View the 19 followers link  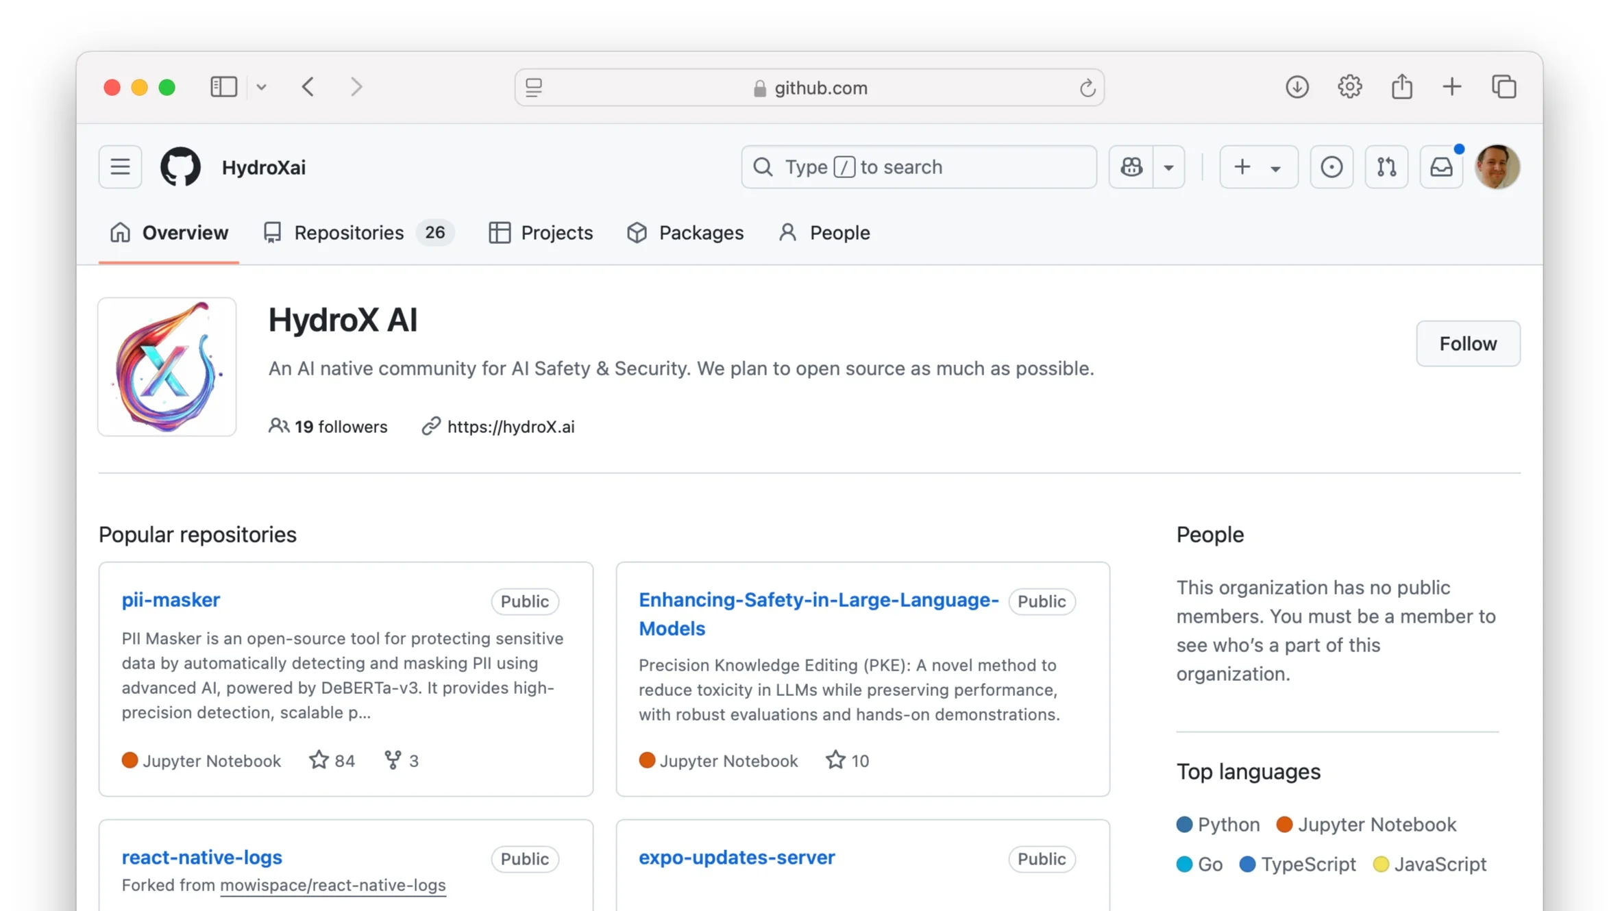[x=328, y=427]
